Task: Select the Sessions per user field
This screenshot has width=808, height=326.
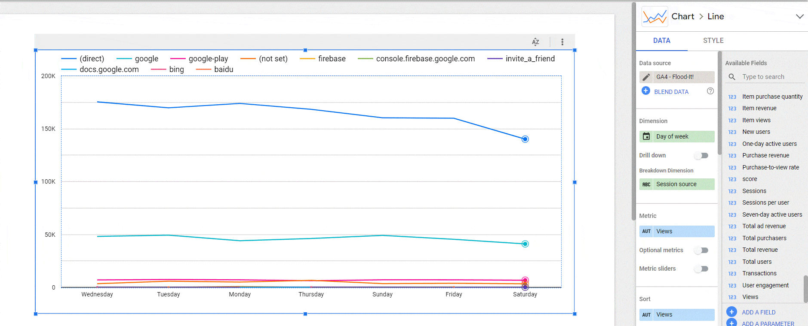Action: point(765,202)
